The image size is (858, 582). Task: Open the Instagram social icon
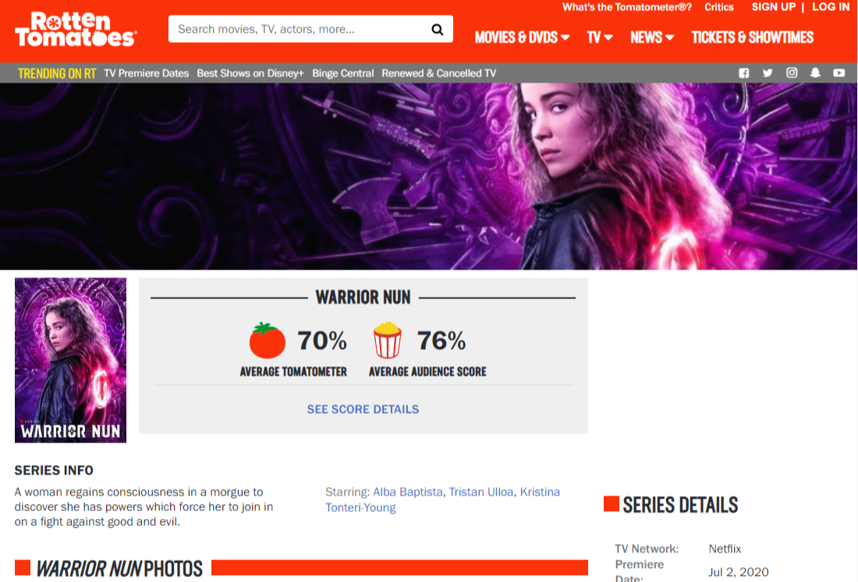(x=792, y=72)
